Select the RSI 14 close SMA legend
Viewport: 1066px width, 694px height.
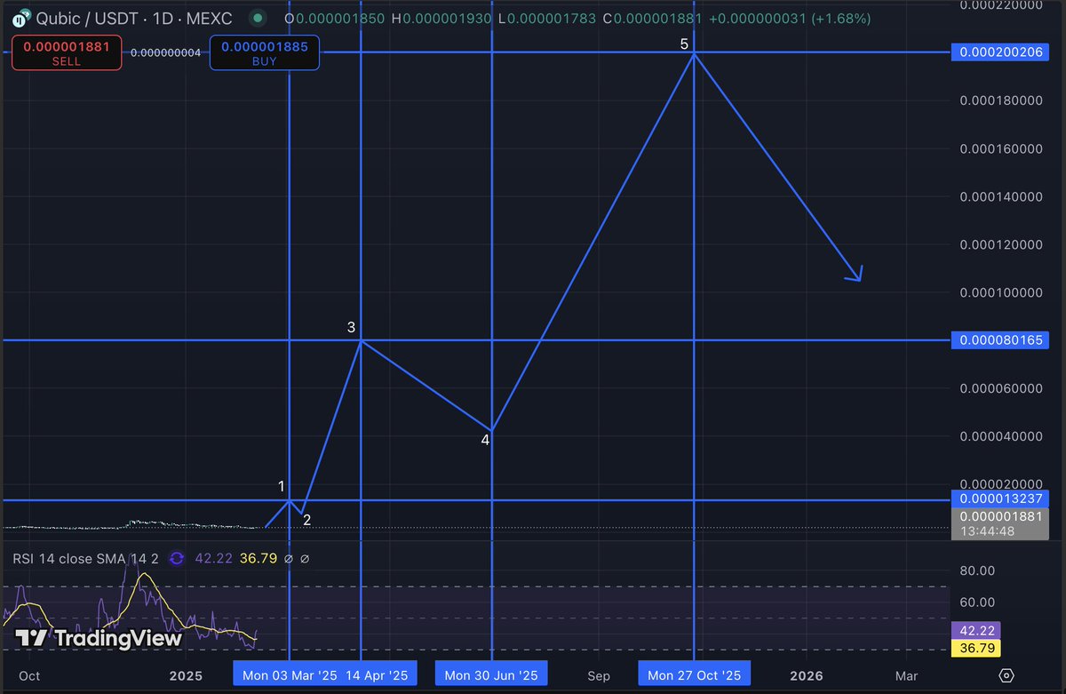[x=85, y=558]
